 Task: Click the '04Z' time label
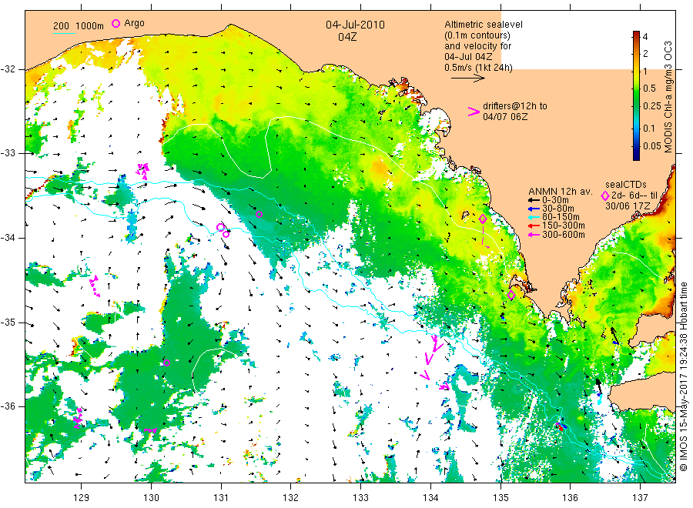pos(347,37)
